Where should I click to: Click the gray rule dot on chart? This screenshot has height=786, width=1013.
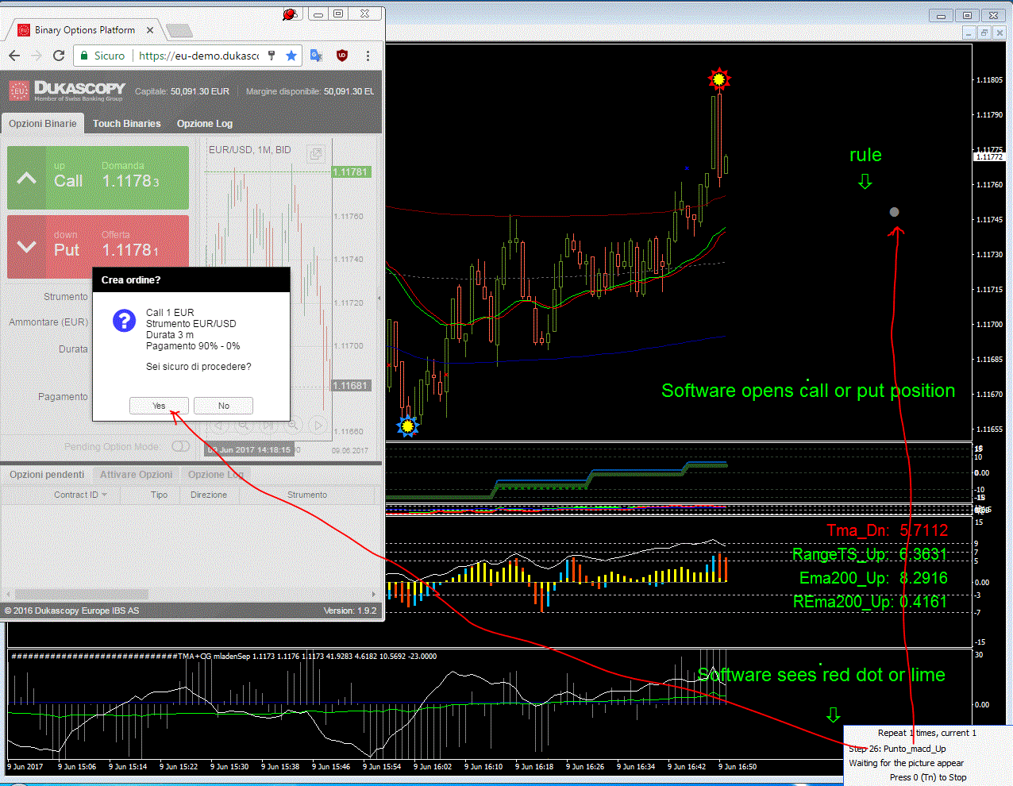[x=895, y=212]
